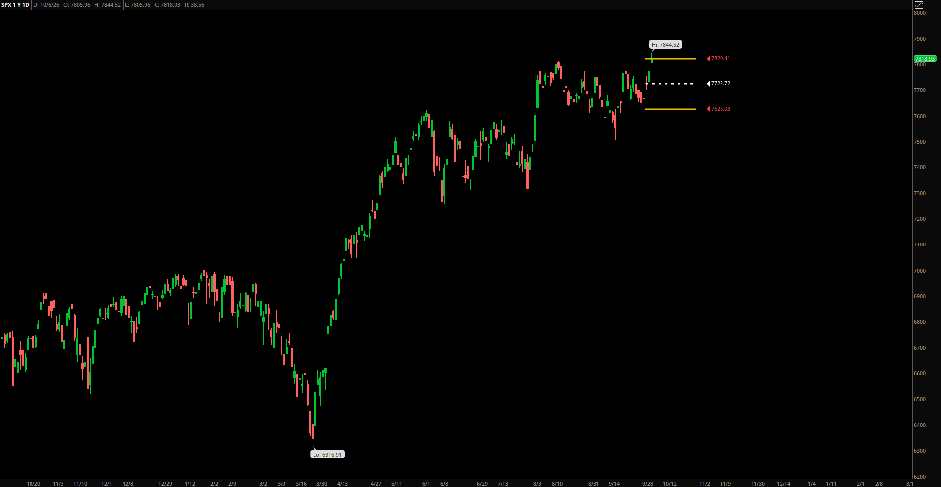The image size is (941, 487).
Task: Click the date readout 'D: 10/6/26'
Action: point(46,5)
